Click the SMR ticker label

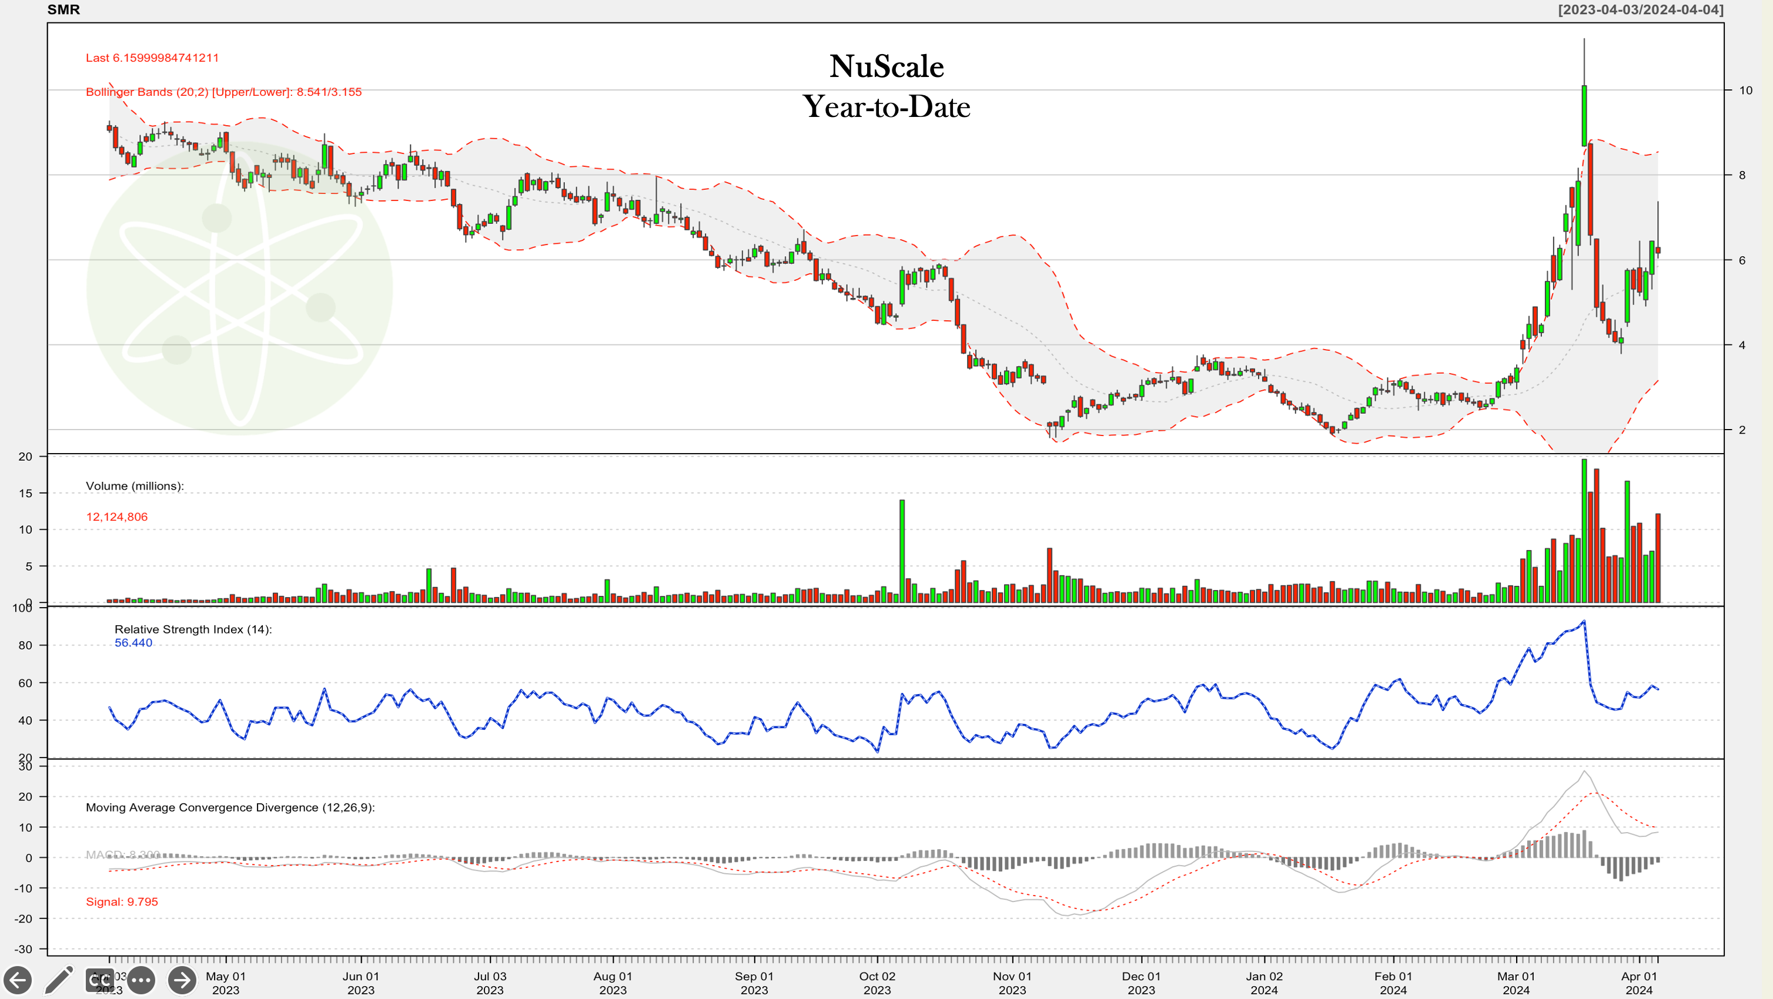(63, 9)
